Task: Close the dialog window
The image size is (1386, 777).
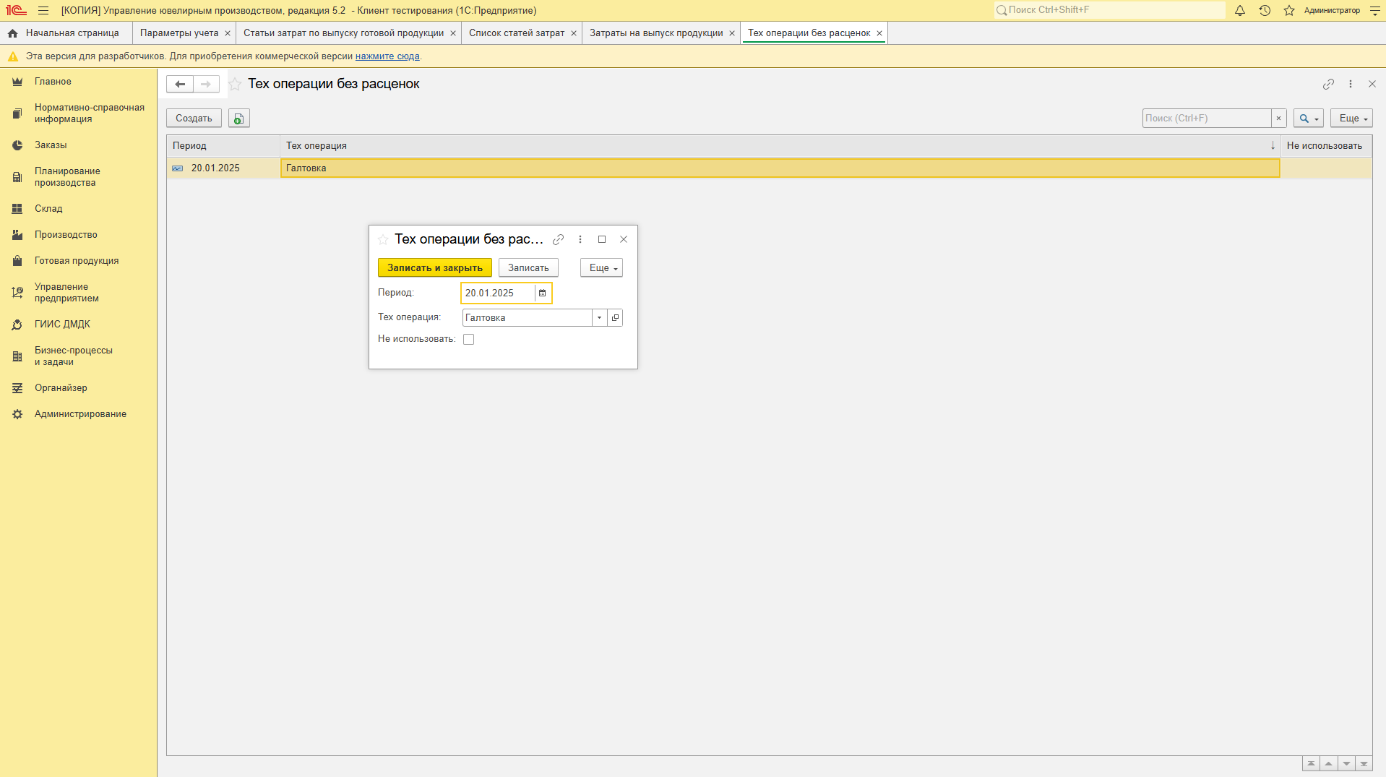Action: click(624, 240)
